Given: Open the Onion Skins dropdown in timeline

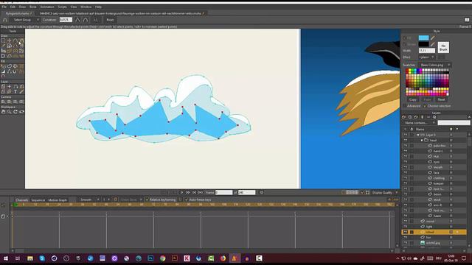Looking at the screenshot, I should point(131,199).
